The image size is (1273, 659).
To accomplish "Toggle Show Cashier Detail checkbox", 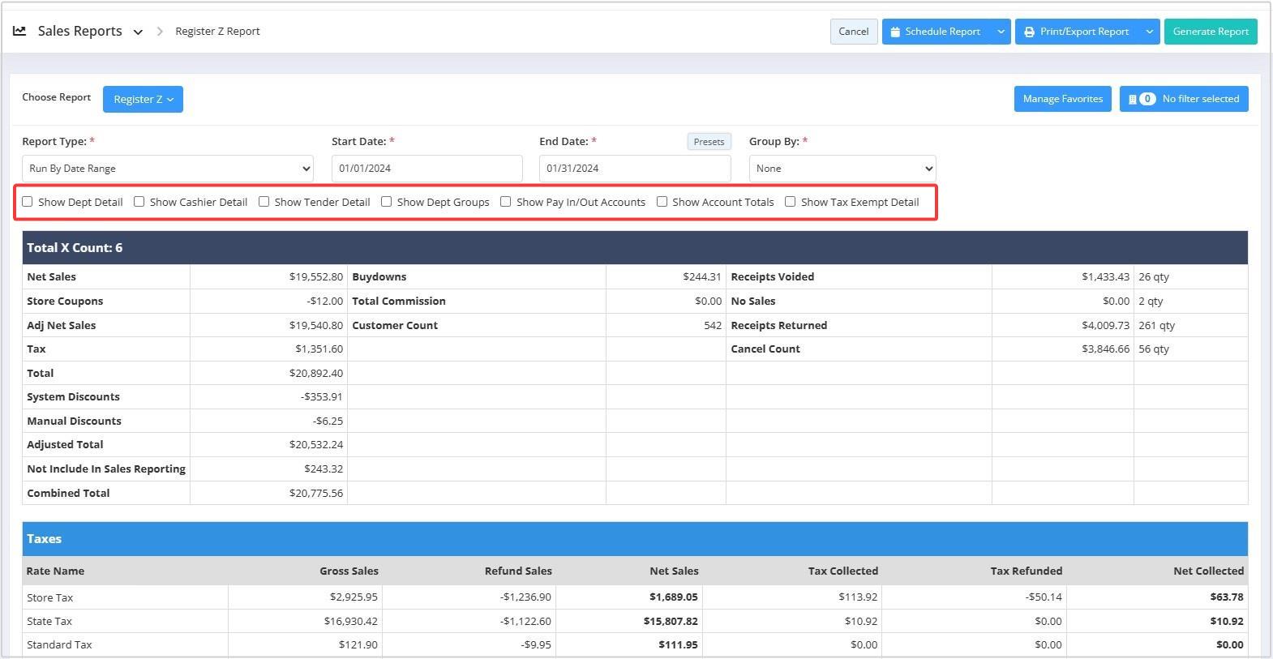I will [139, 202].
